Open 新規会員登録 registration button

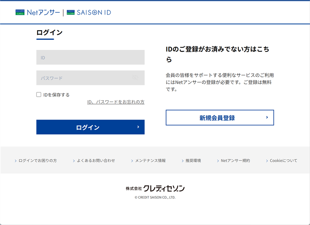pyautogui.click(x=220, y=118)
